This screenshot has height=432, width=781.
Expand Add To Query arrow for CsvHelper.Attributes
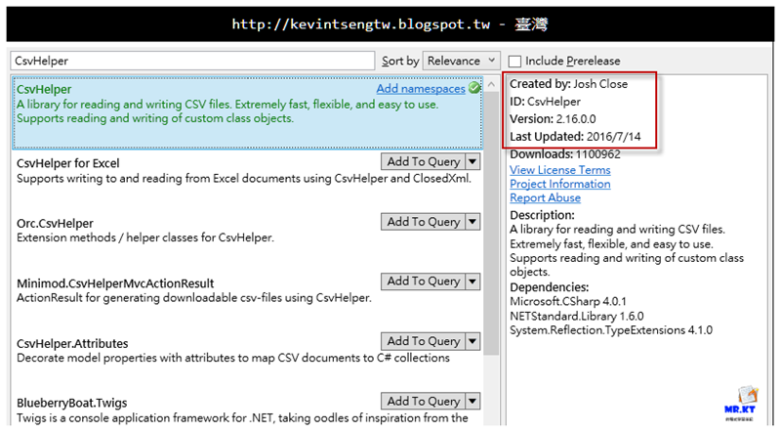473,341
